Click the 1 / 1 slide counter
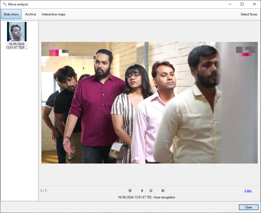This screenshot has width=261, height=213. click(44, 191)
